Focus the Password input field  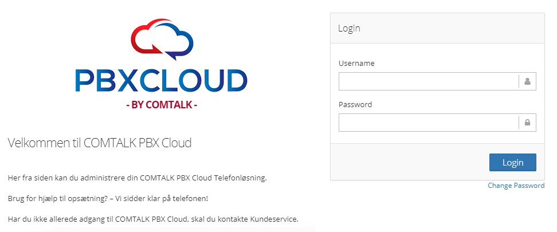click(x=428, y=123)
